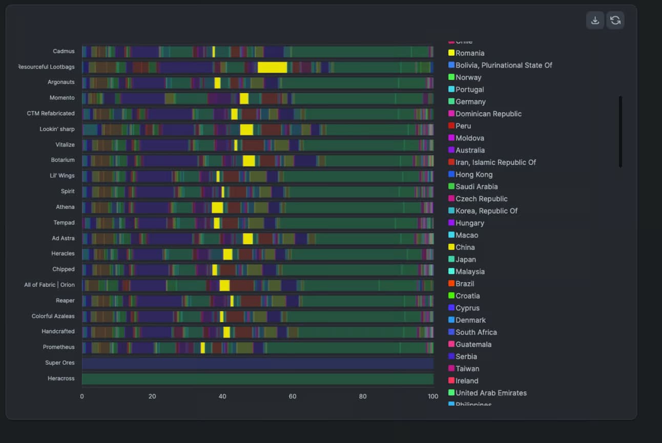The height and width of the screenshot is (443, 662).
Task: Click the legend scrollbar
Action: click(620, 131)
